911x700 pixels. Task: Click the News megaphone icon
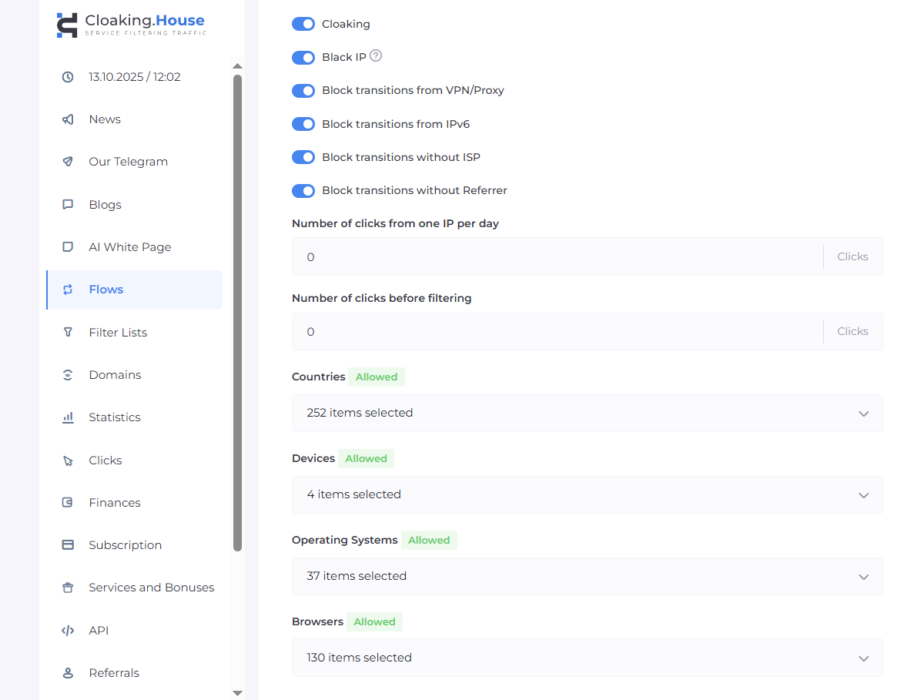pyautogui.click(x=68, y=119)
